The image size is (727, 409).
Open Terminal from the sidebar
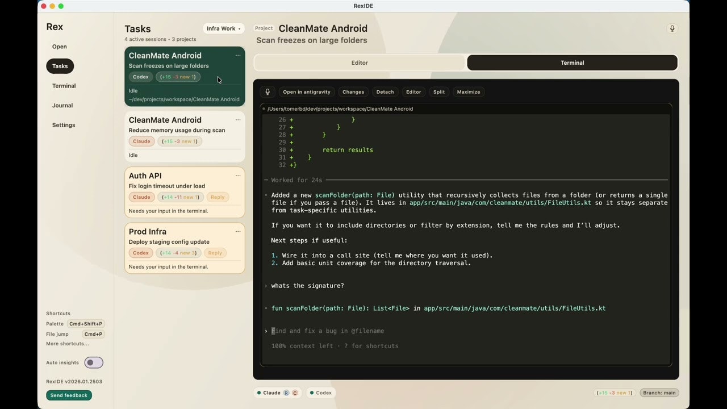click(64, 86)
